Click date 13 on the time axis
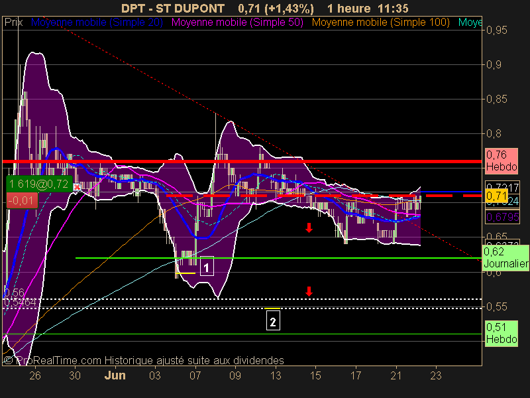The height and width of the screenshot is (398, 530). 276,375
